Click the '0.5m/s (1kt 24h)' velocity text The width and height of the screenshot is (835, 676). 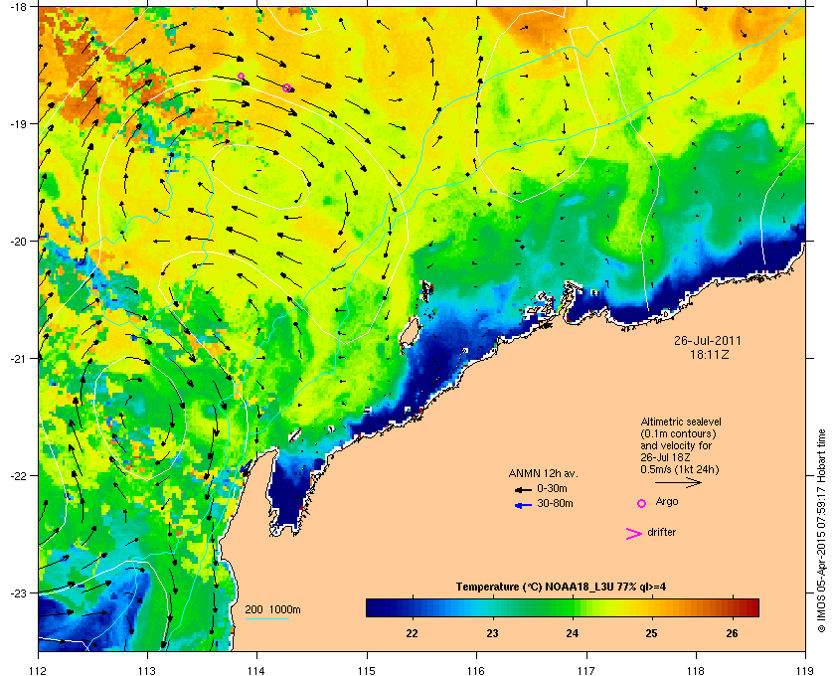(x=680, y=470)
